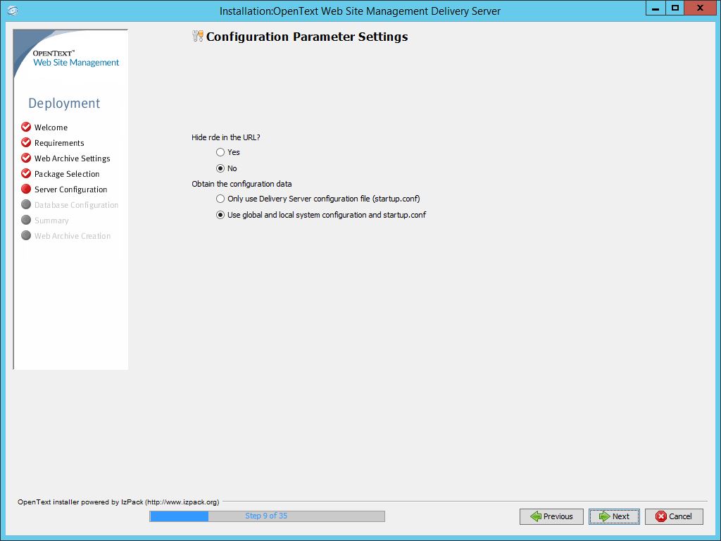Click the Package Selection step label
721x541 pixels.
coord(67,174)
